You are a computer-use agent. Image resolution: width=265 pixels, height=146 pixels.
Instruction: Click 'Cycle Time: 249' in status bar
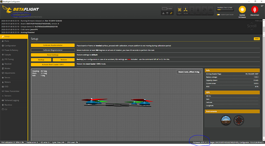click(58, 142)
